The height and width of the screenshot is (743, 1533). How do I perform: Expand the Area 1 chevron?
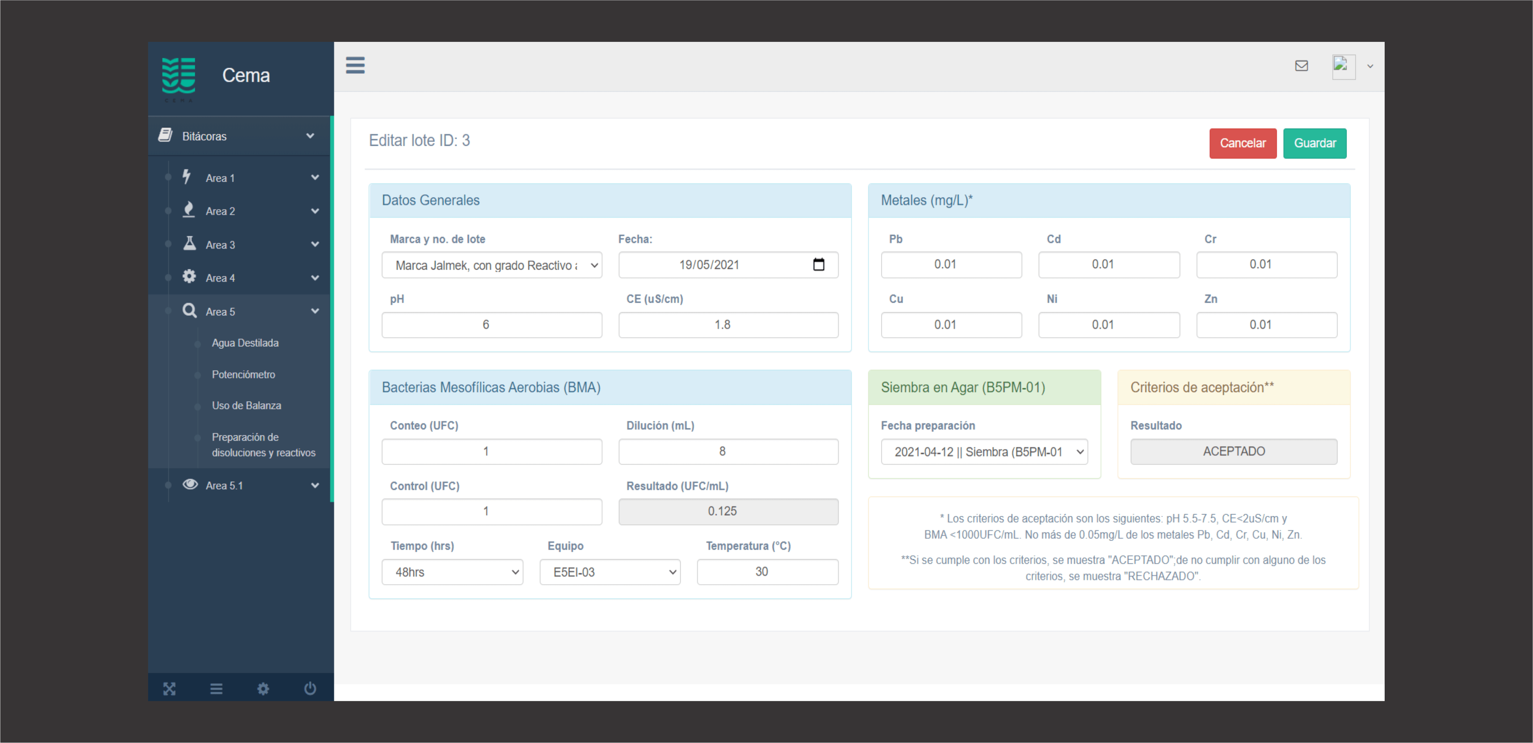(315, 177)
